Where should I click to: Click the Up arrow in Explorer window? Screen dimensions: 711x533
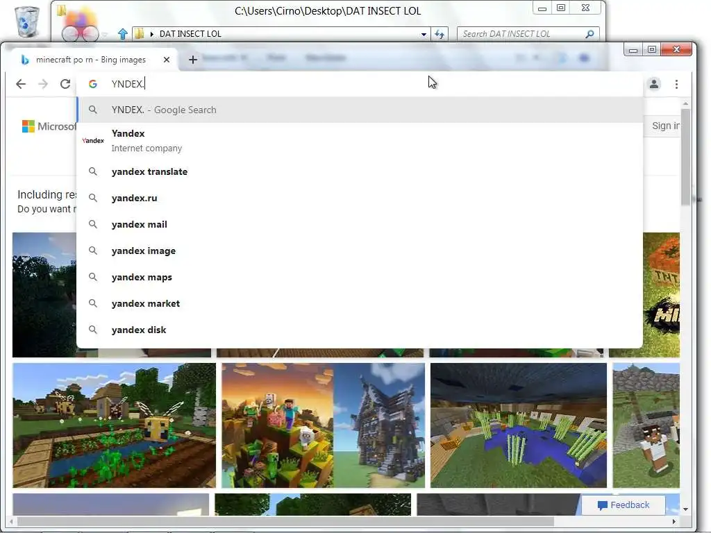pyautogui.click(x=122, y=34)
